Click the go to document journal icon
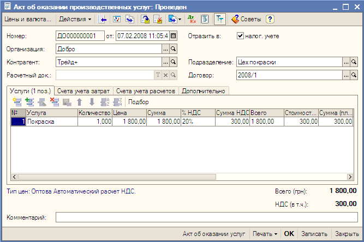 pyautogui.click(x=103, y=19)
